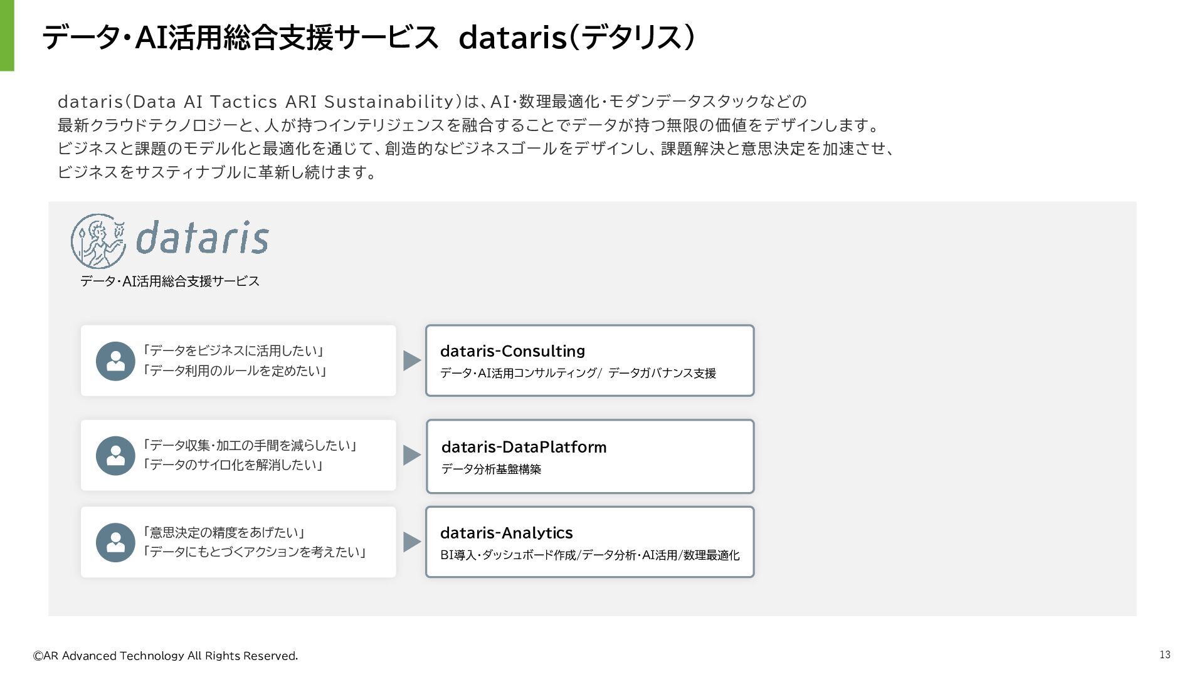This screenshot has width=1204, height=677.
Task: Click the arrow pointing to dataris-Analytics
Action: click(x=411, y=542)
